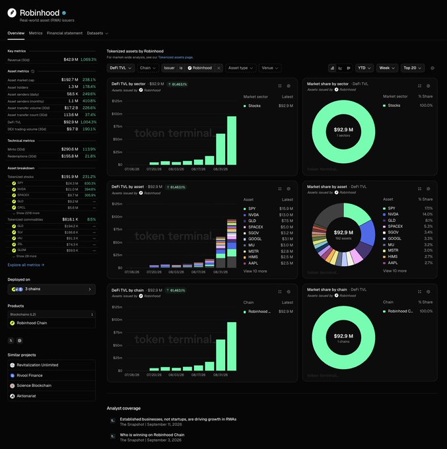Screen dimensions: 447x449
Task: Open options for DeFi TVL by asset
Action: [289, 189]
